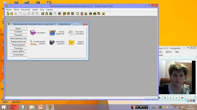Select the Инвестиционный план tab

[18, 38]
